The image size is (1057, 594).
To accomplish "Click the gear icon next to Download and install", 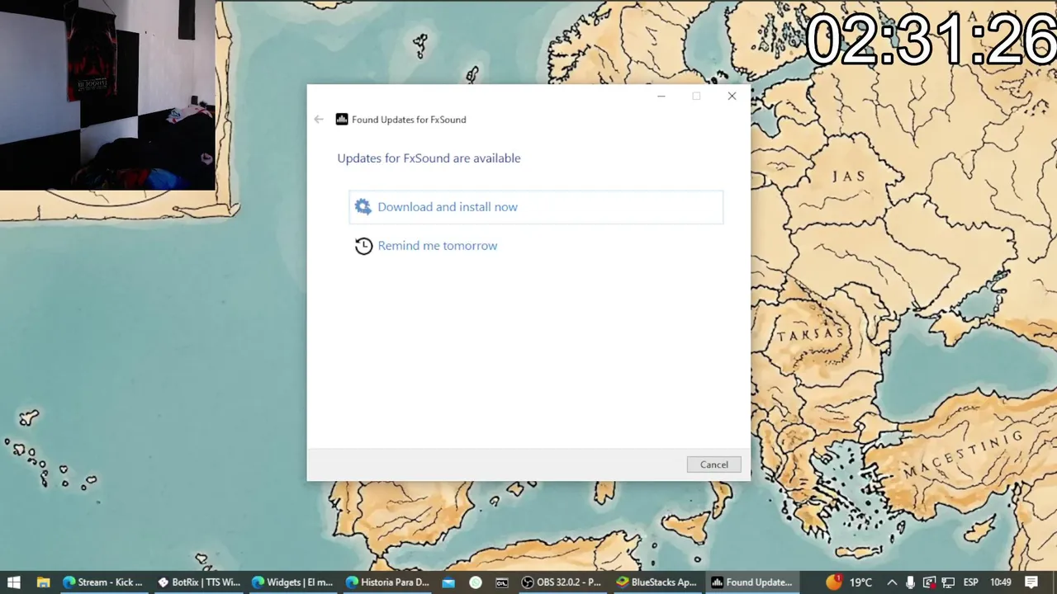I will click(363, 207).
